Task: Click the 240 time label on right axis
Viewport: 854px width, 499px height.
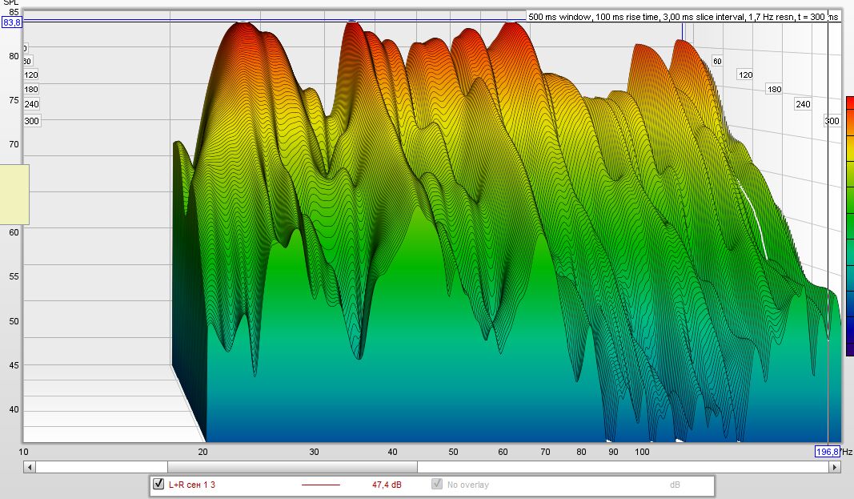Action: [x=803, y=104]
